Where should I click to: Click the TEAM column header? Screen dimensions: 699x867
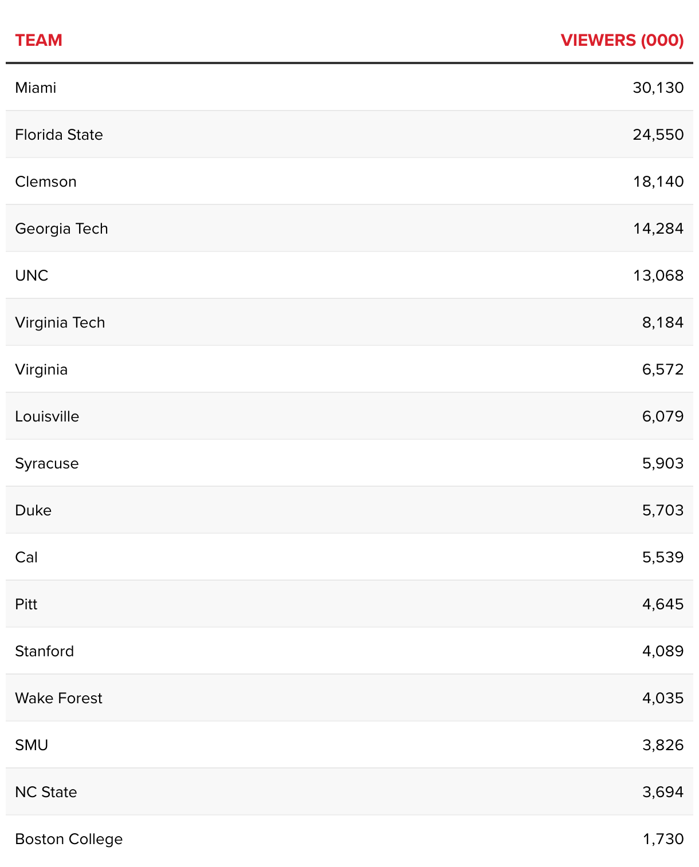(x=38, y=40)
